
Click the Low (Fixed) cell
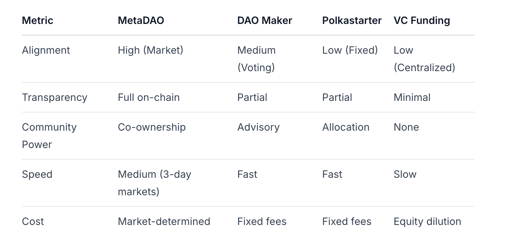pyautogui.click(x=350, y=50)
